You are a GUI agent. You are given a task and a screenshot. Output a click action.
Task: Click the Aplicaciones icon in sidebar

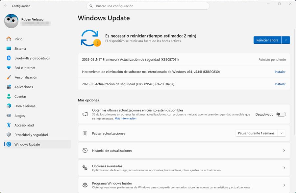9,87
